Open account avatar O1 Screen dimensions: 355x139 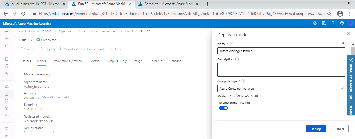click(351, 24)
